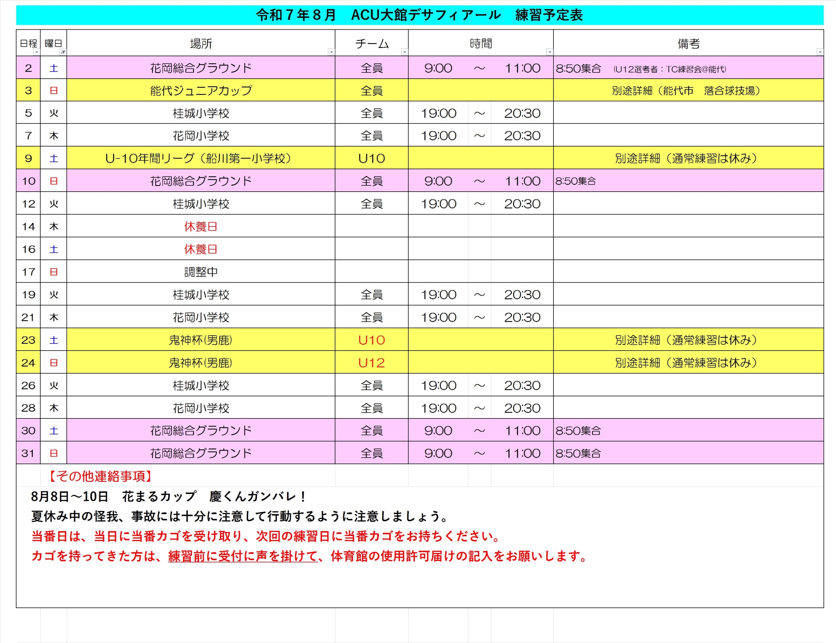Click the date cell 24
Screen dimensions: 836x643
coord(28,362)
